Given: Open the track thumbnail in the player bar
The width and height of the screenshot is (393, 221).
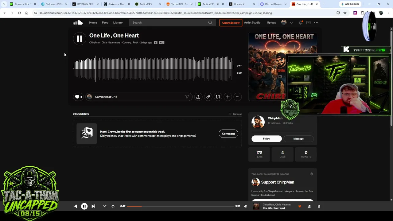Looking at the screenshot, I should coord(256,206).
